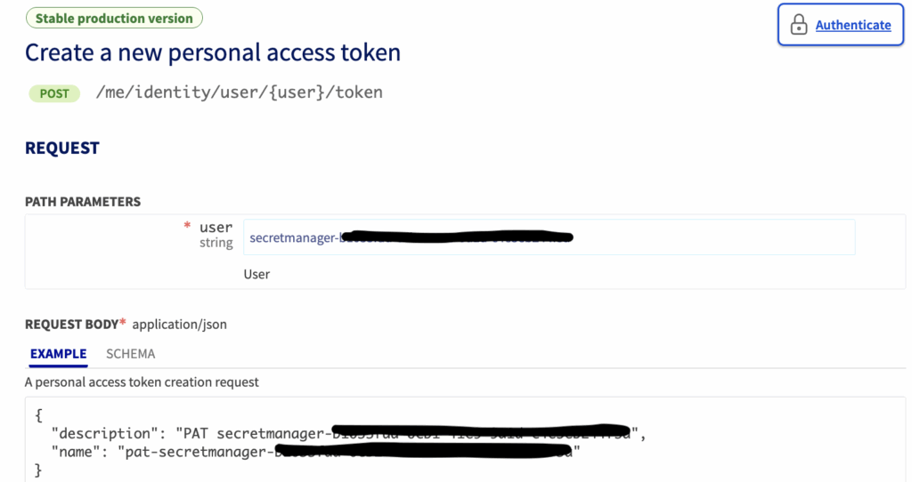Click the Stable production version badge
This screenshot has width=912, height=482.
click(x=114, y=18)
